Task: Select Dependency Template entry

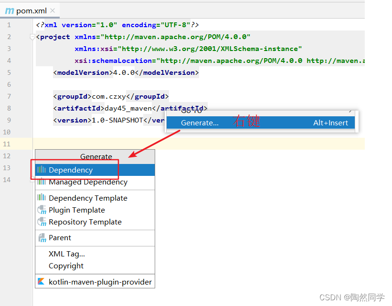Action: 95,198
